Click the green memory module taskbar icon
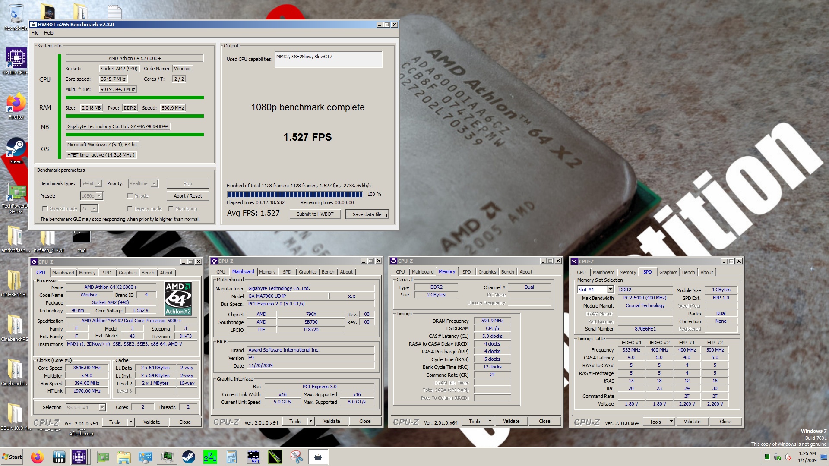Viewport: 829px width, 466px height. [275, 457]
